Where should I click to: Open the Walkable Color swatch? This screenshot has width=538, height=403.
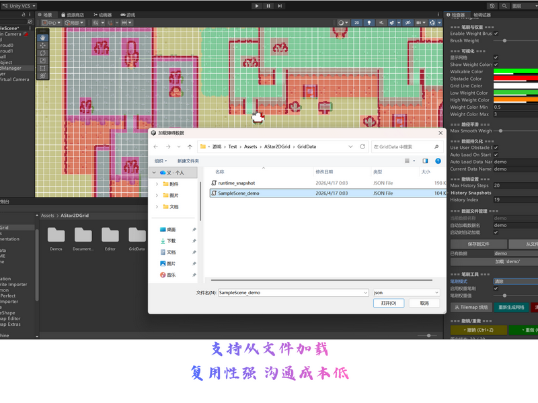[516, 72]
